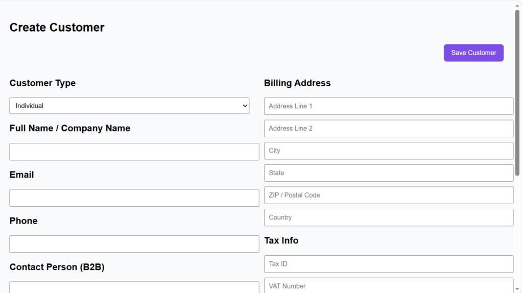Click the Billing Address section heading
This screenshot has height=293, width=523.
click(x=297, y=83)
